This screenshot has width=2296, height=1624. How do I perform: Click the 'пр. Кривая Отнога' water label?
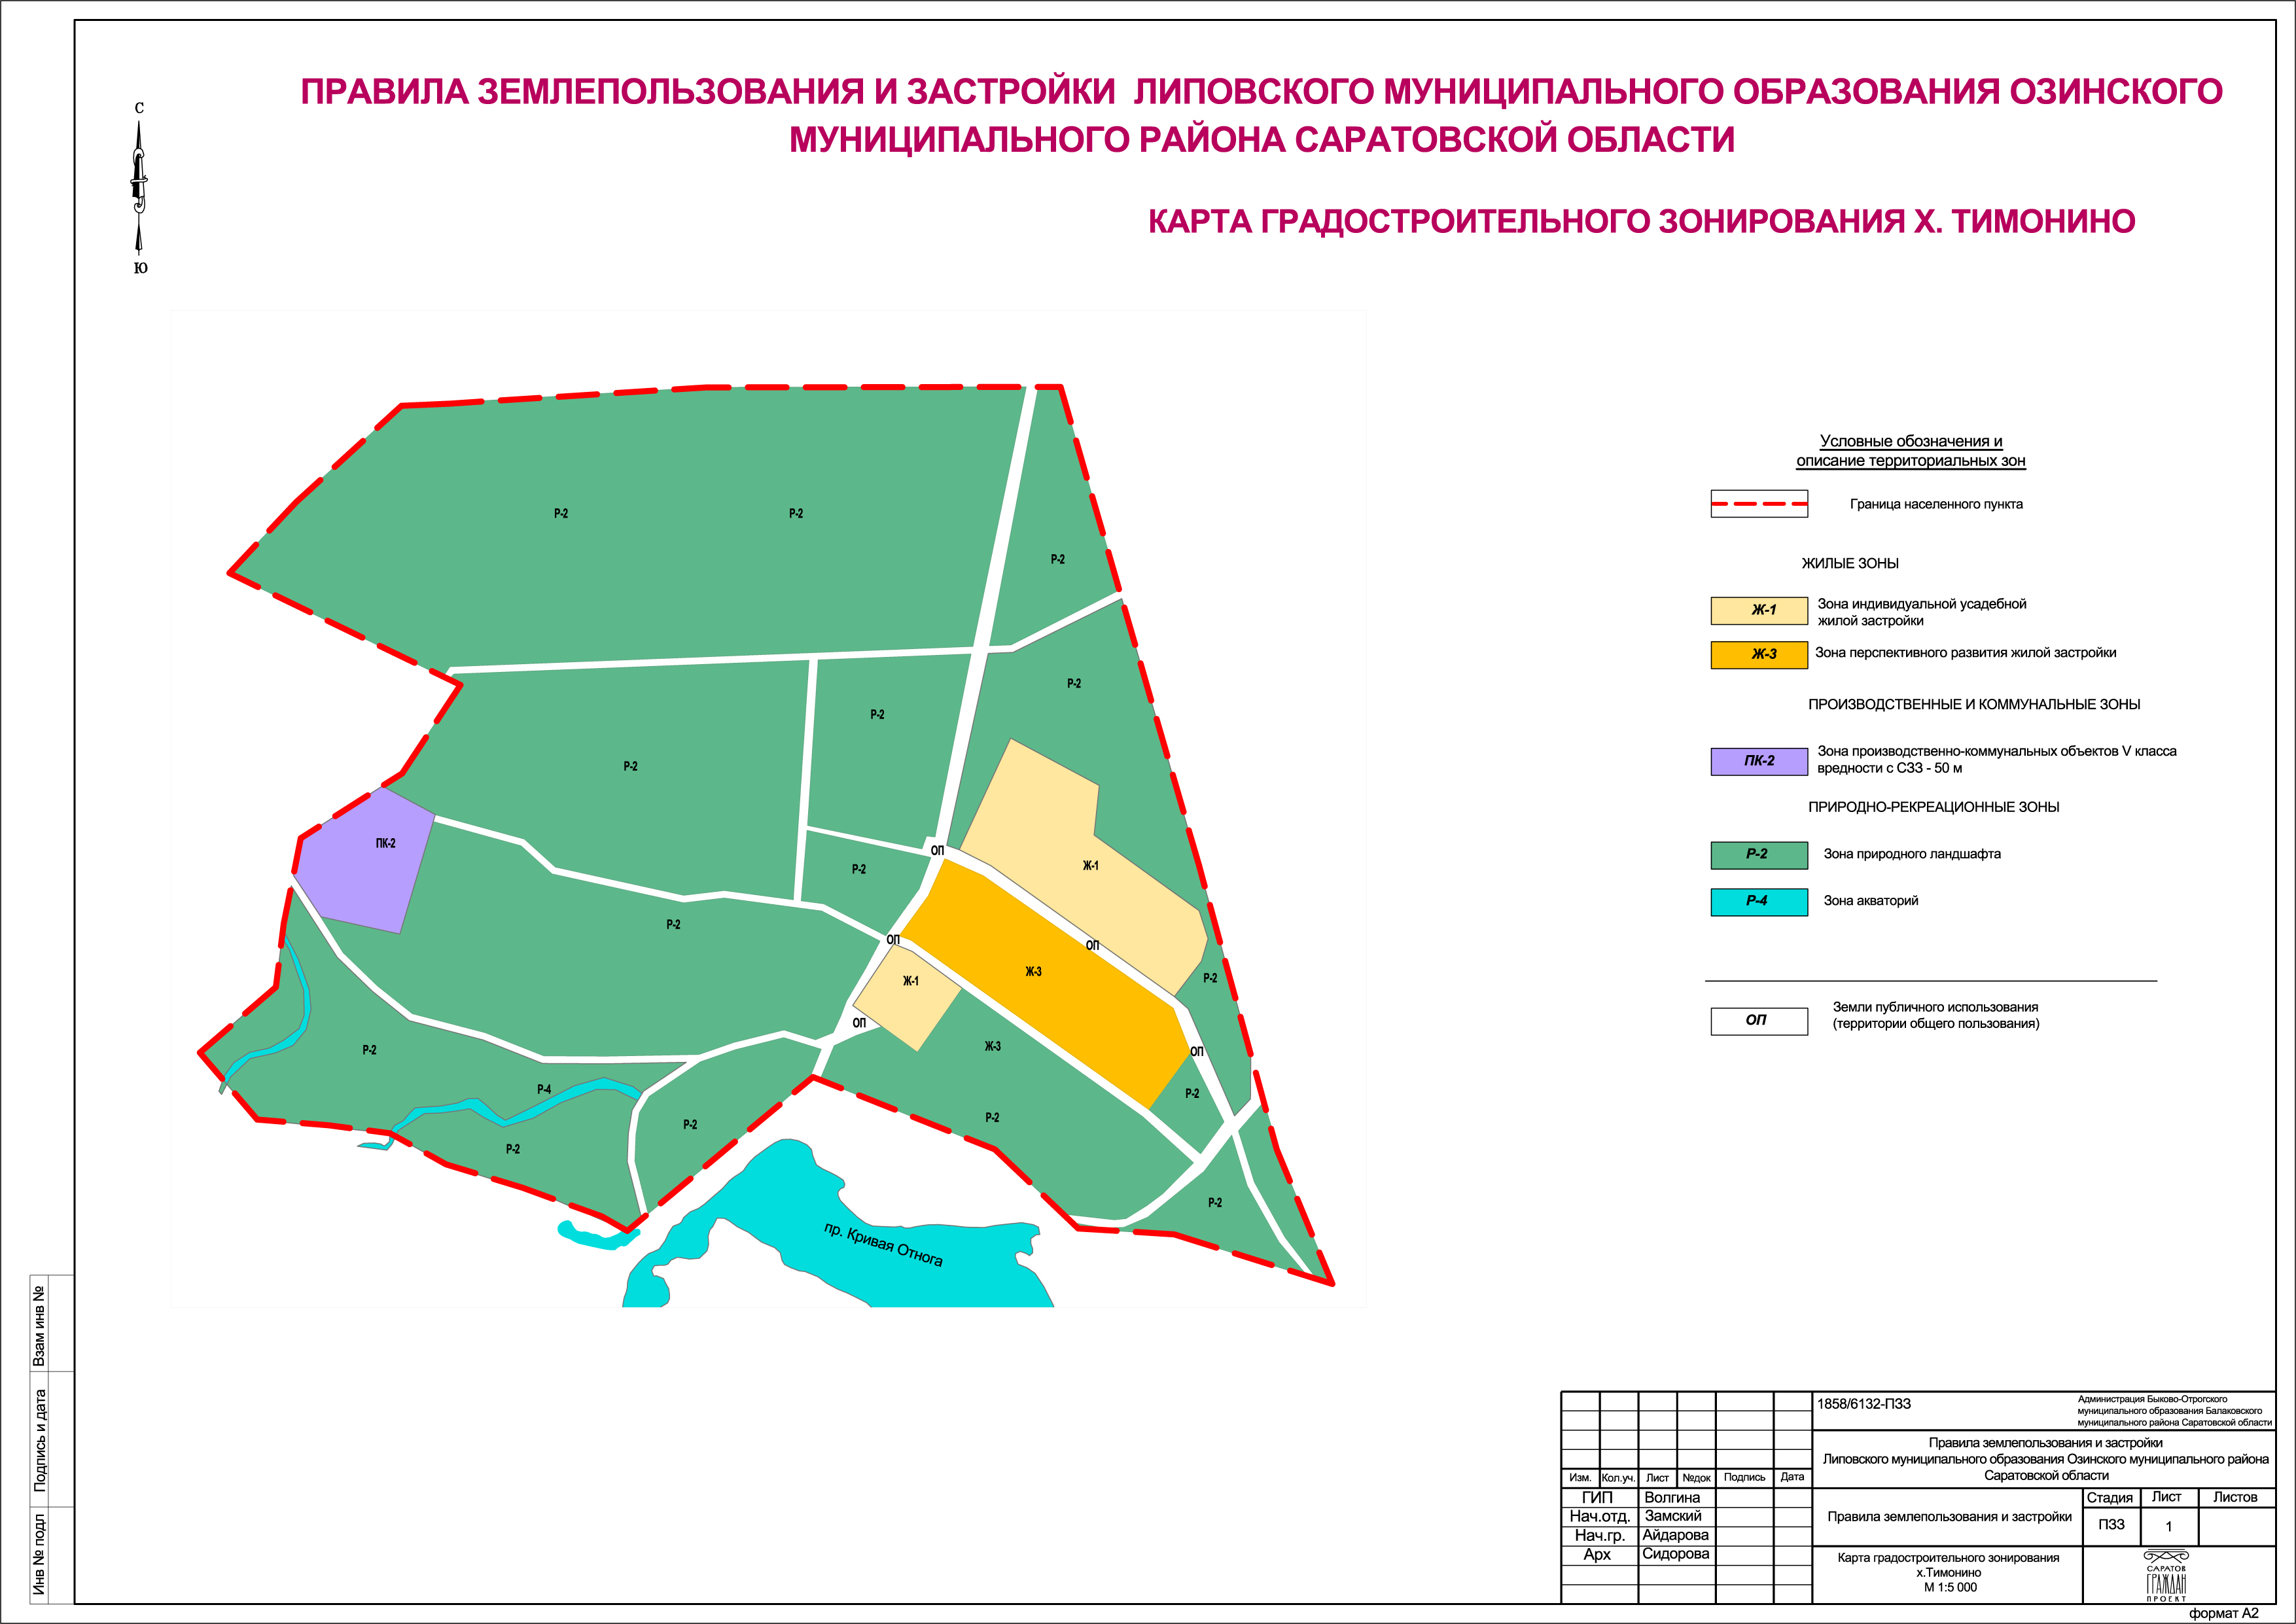tap(883, 1244)
